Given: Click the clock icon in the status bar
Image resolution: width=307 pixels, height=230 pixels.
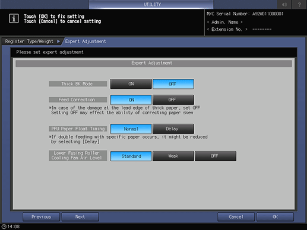Looking at the screenshot, I should (4, 226).
